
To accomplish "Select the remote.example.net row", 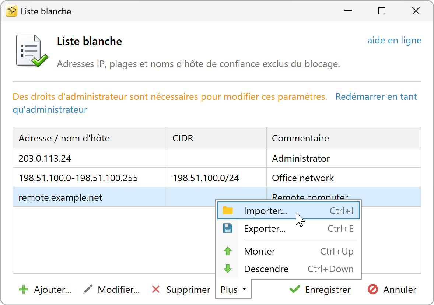I will tap(217, 197).
